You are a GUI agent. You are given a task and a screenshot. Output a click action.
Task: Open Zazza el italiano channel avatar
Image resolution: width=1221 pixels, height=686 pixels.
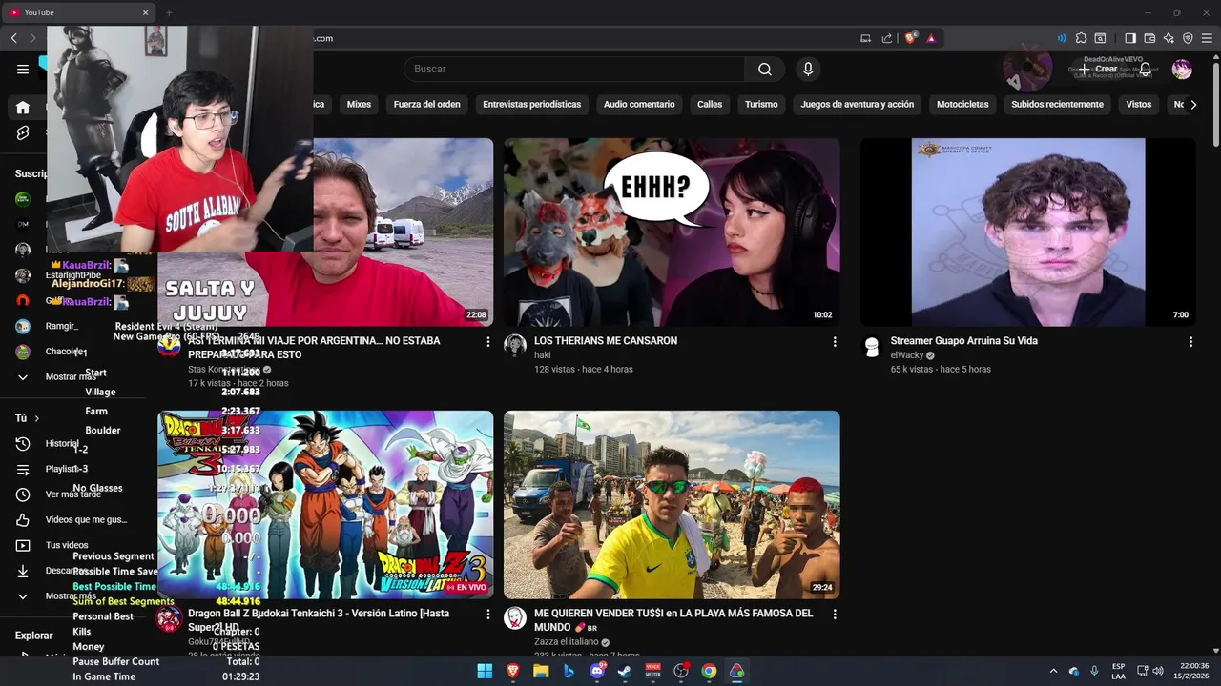point(515,618)
